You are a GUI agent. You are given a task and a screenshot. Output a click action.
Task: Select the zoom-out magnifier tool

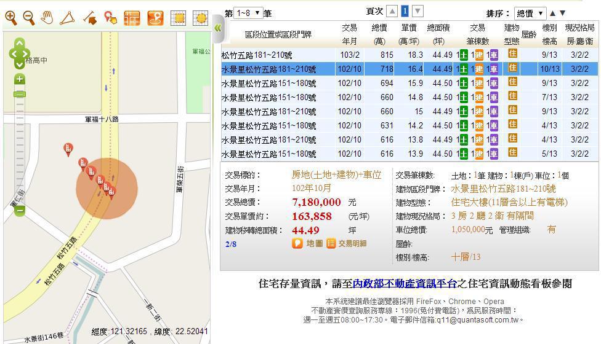pyautogui.click(x=29, y=18)
